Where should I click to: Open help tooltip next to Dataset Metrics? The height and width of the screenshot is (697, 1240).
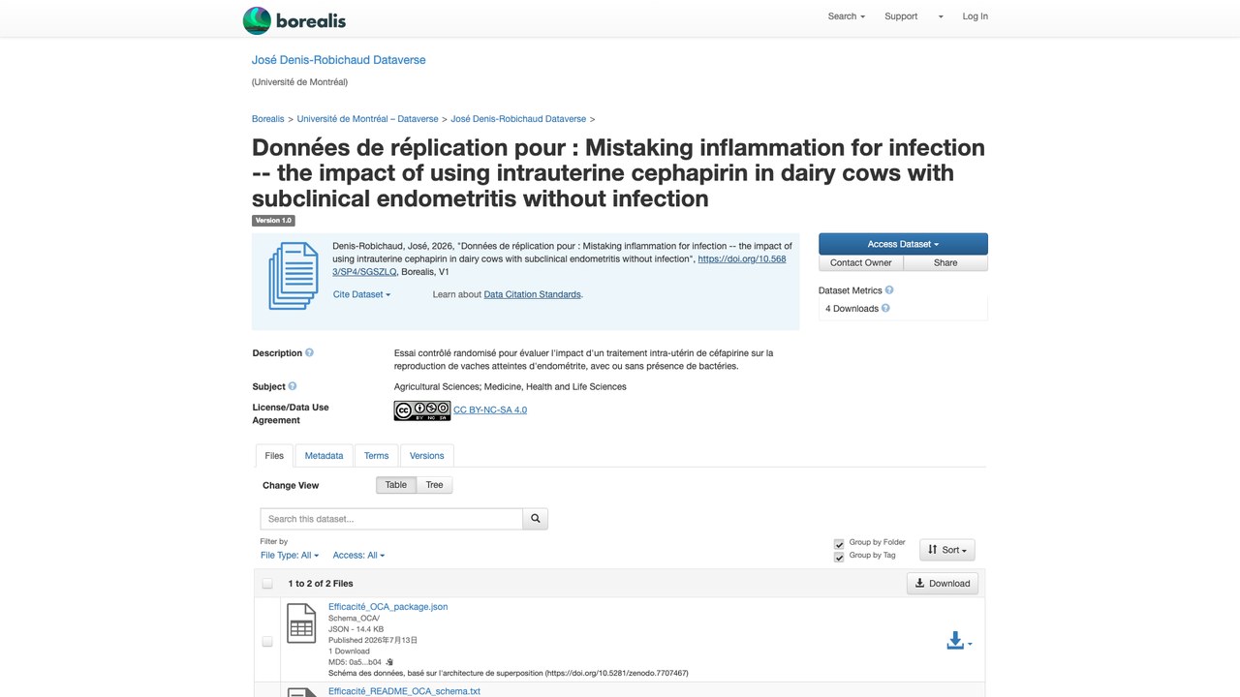click(x=889, y=290)
